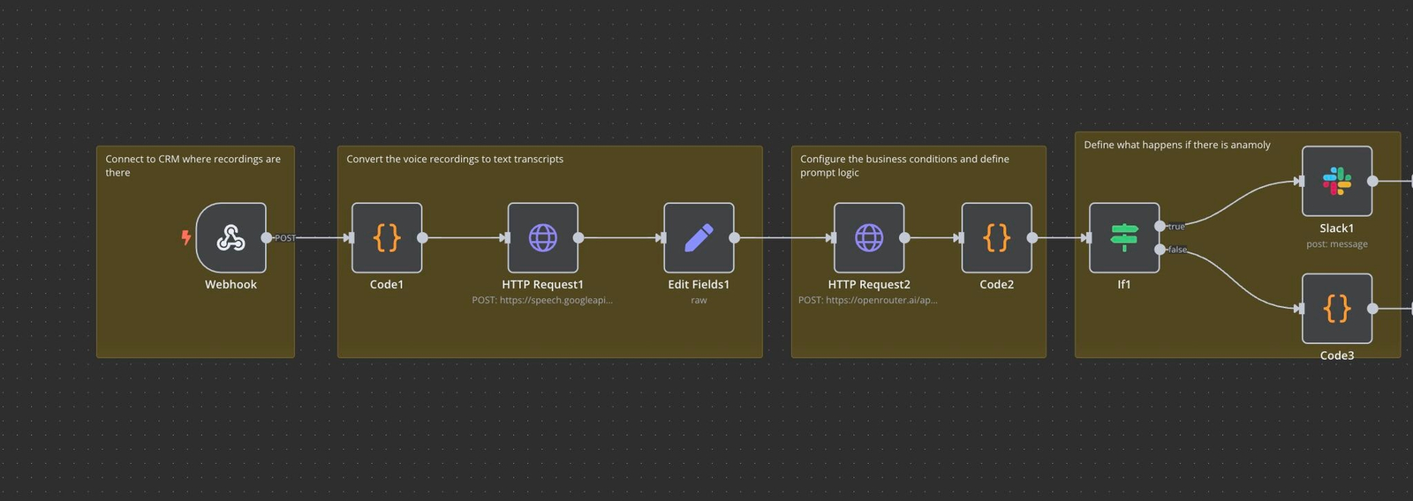Open the If1 condition node
The height and width of the screenshot is (501, 1413).
pyautogui.click(x=1124, y=237)
